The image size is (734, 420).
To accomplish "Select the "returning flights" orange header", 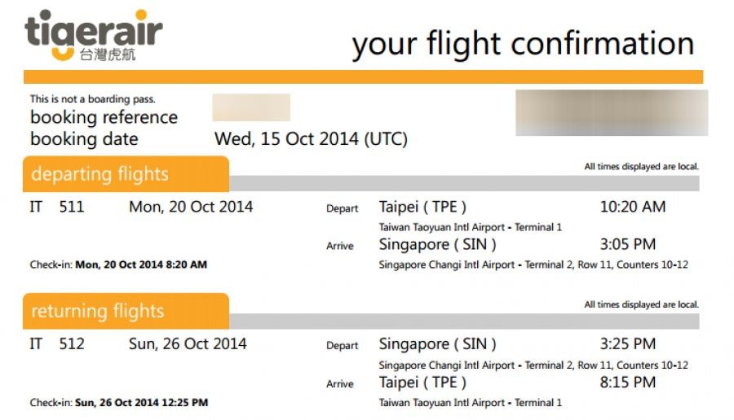I will click(x=98, y=311).
